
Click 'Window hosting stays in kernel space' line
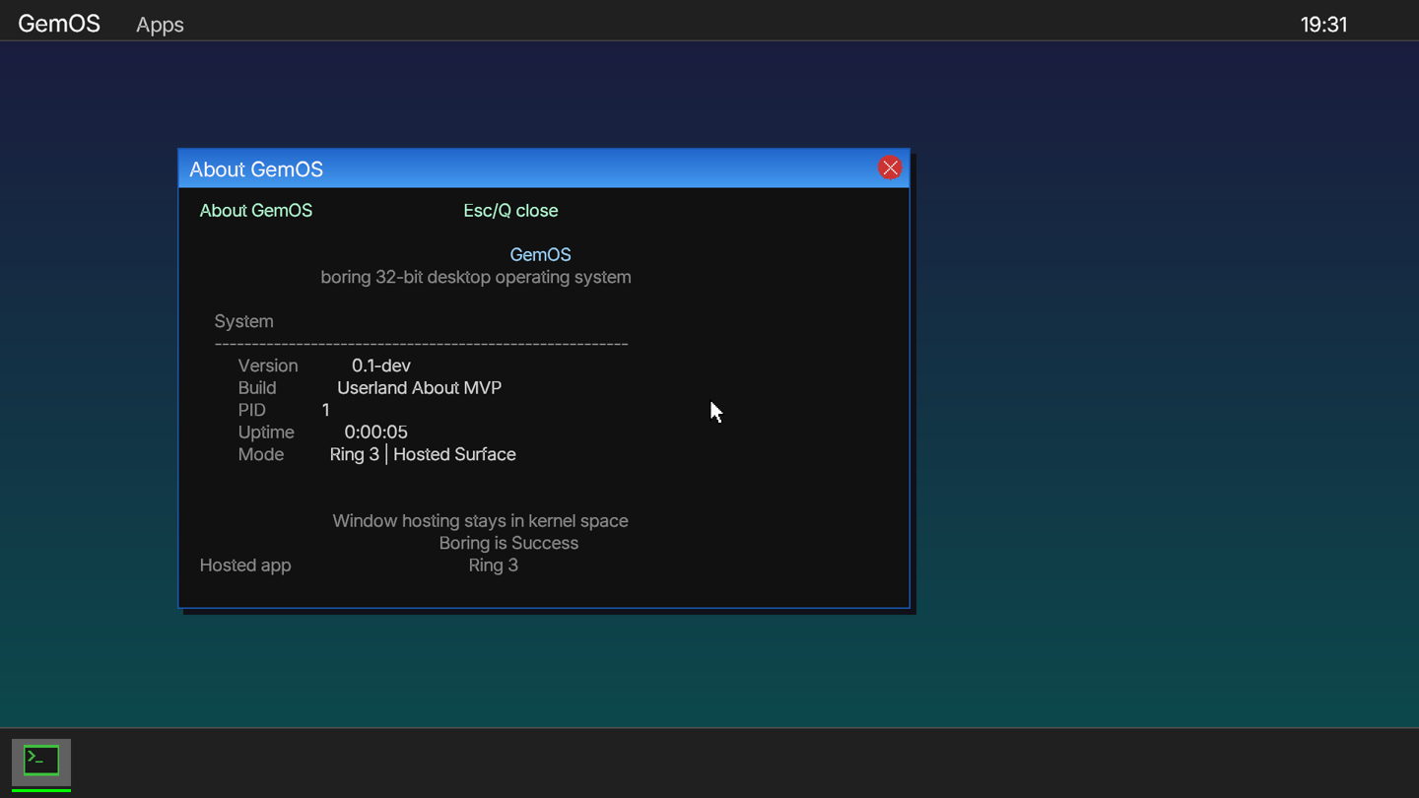480,521
